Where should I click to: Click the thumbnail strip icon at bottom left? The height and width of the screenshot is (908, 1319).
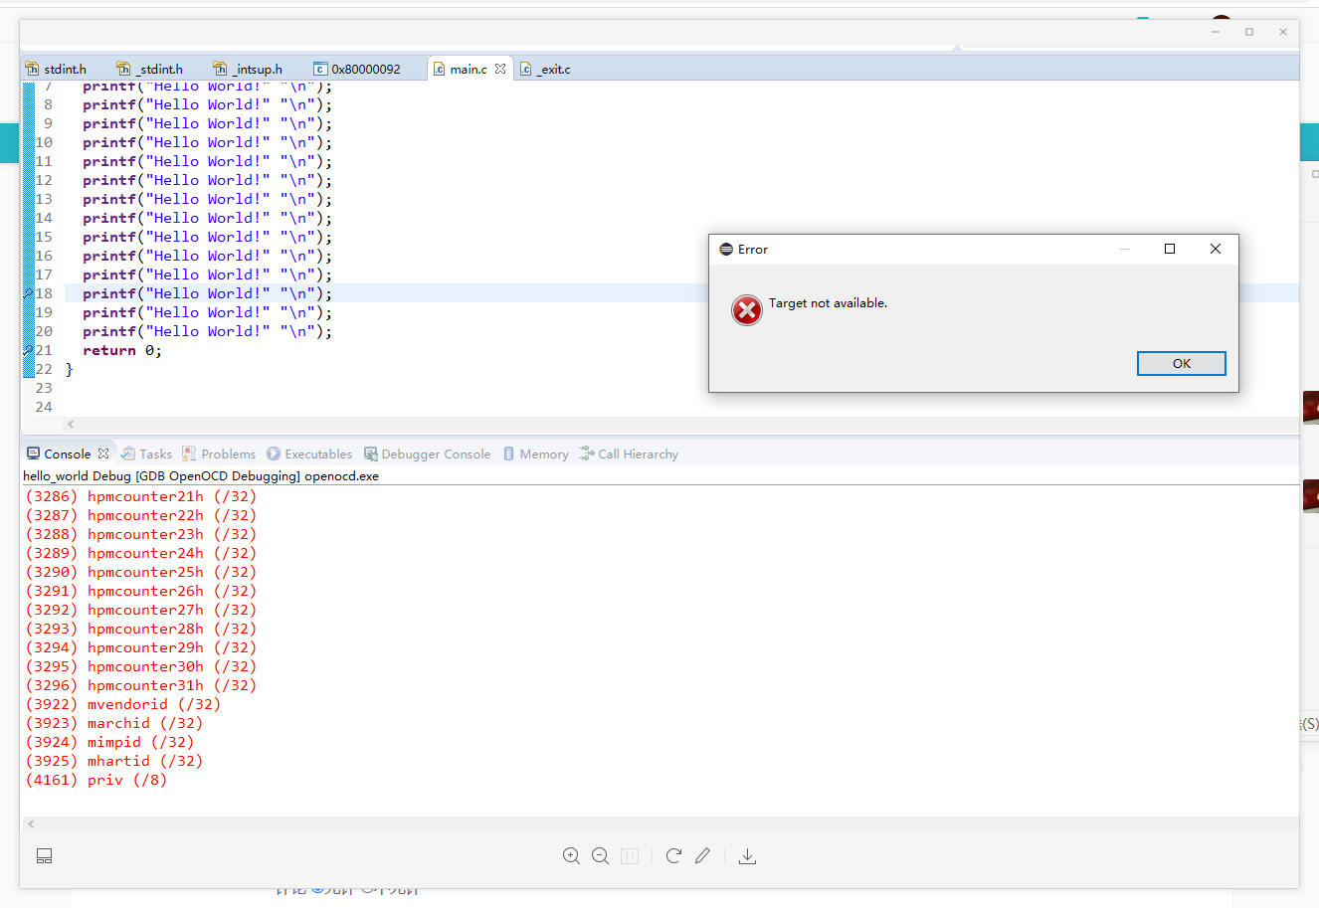(x=44, y=856)
